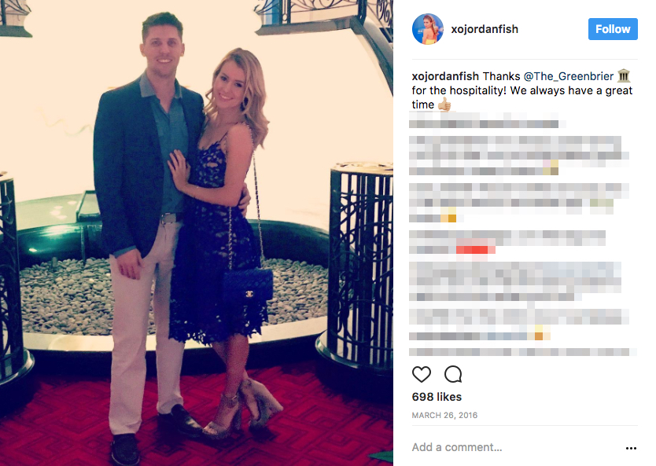
Task: Open xojordanfish username at caption start
Action: click(x=445, y=76)
